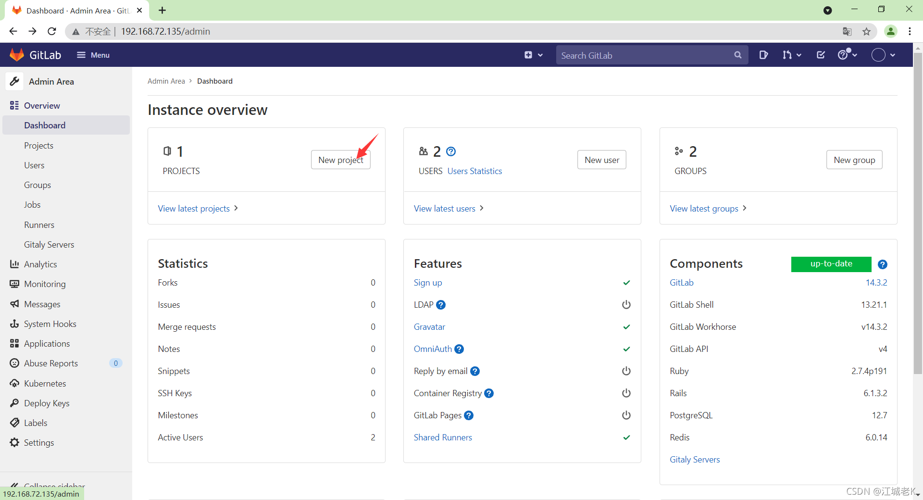
Task: Click help icon next to up-to-date badge
Action: coord(883,264)
